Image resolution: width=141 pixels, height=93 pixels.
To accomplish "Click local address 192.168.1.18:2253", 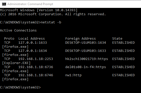I will 36,59.
